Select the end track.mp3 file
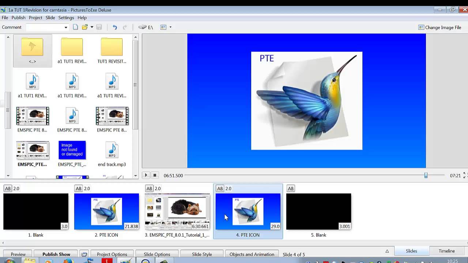468x263 pixels. pos(112,154)
